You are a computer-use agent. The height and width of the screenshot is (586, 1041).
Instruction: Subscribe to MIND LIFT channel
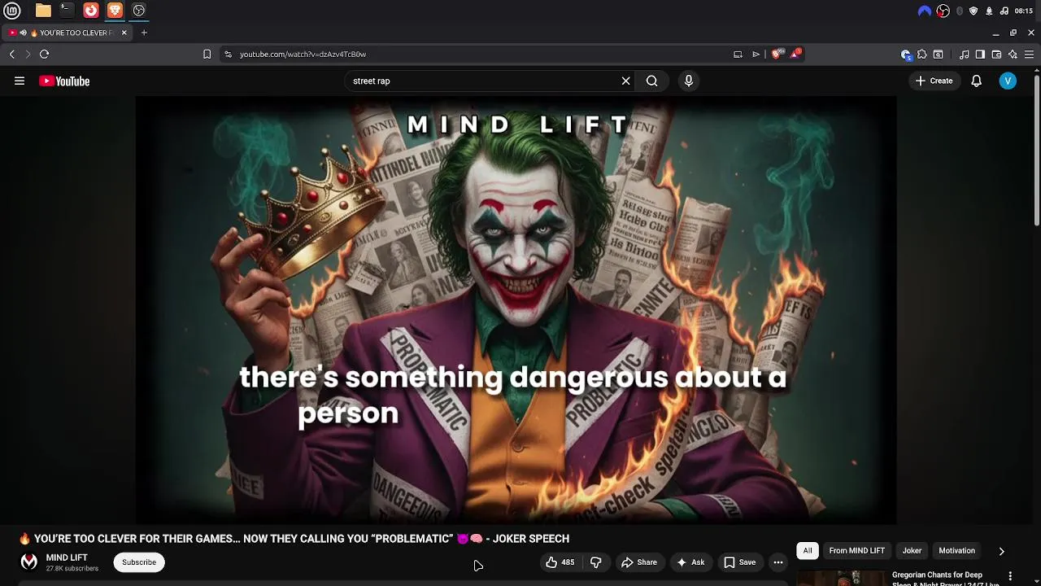(x=139, y=562)
